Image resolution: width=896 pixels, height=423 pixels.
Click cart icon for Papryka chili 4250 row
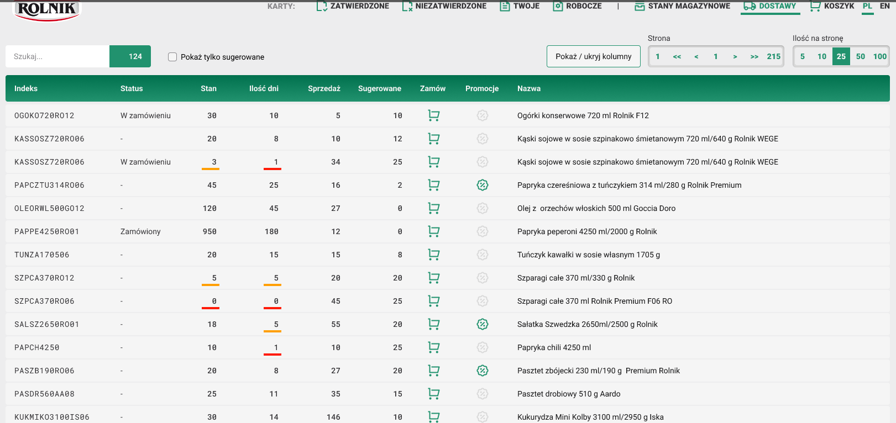(x=433, y=347)
